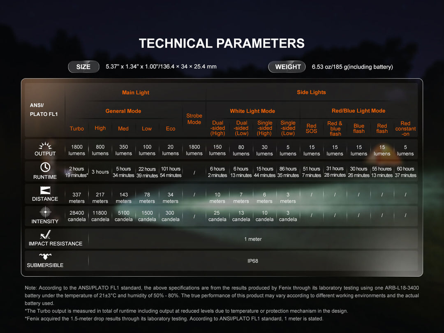444x333 pixels.
Task: Toggle the Red constant-on mode
Action: coord(405,128)
